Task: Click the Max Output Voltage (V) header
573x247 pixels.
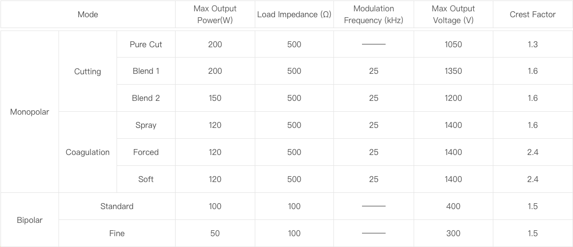Action: click(x=453, y=15)
